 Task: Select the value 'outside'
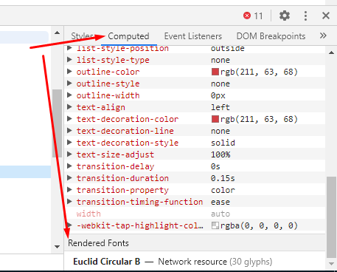coord(228,49)
